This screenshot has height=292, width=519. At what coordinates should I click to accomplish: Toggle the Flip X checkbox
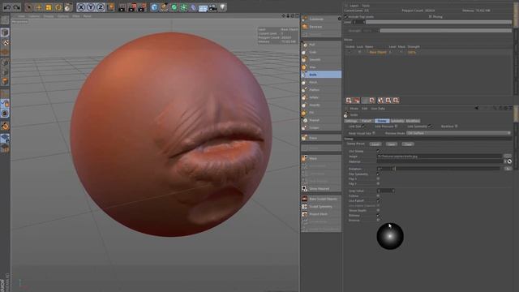tap(379, 178)
